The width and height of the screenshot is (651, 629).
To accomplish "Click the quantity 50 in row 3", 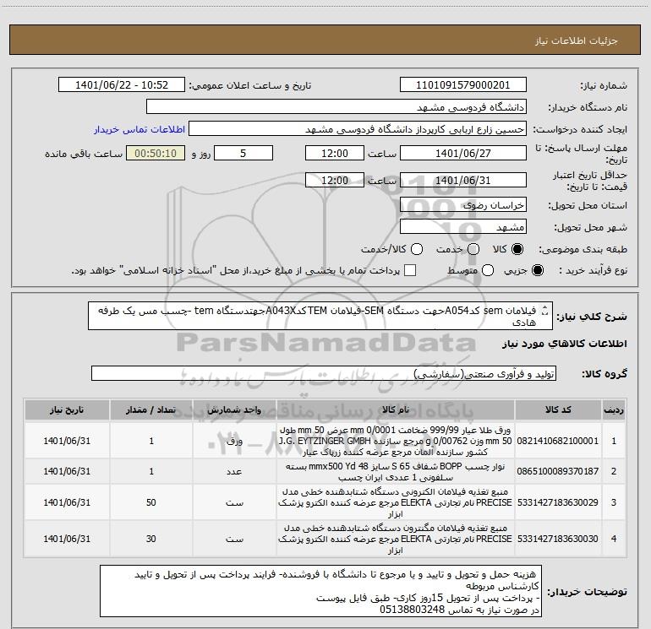I will coord(151,502).
